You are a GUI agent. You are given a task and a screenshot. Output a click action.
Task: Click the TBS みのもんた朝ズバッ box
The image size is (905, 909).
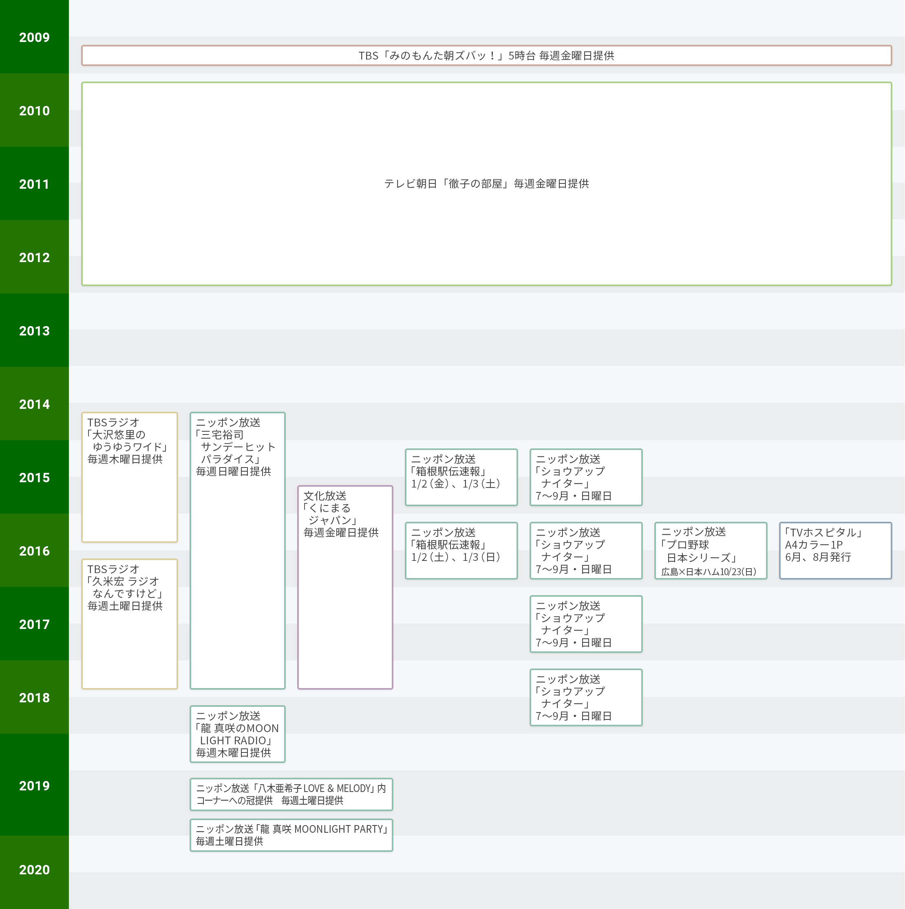tap(486, 55)
